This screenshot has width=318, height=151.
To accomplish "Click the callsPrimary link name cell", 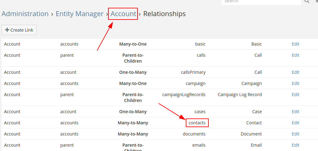I will pyautogui.click(x=193, y=72).
